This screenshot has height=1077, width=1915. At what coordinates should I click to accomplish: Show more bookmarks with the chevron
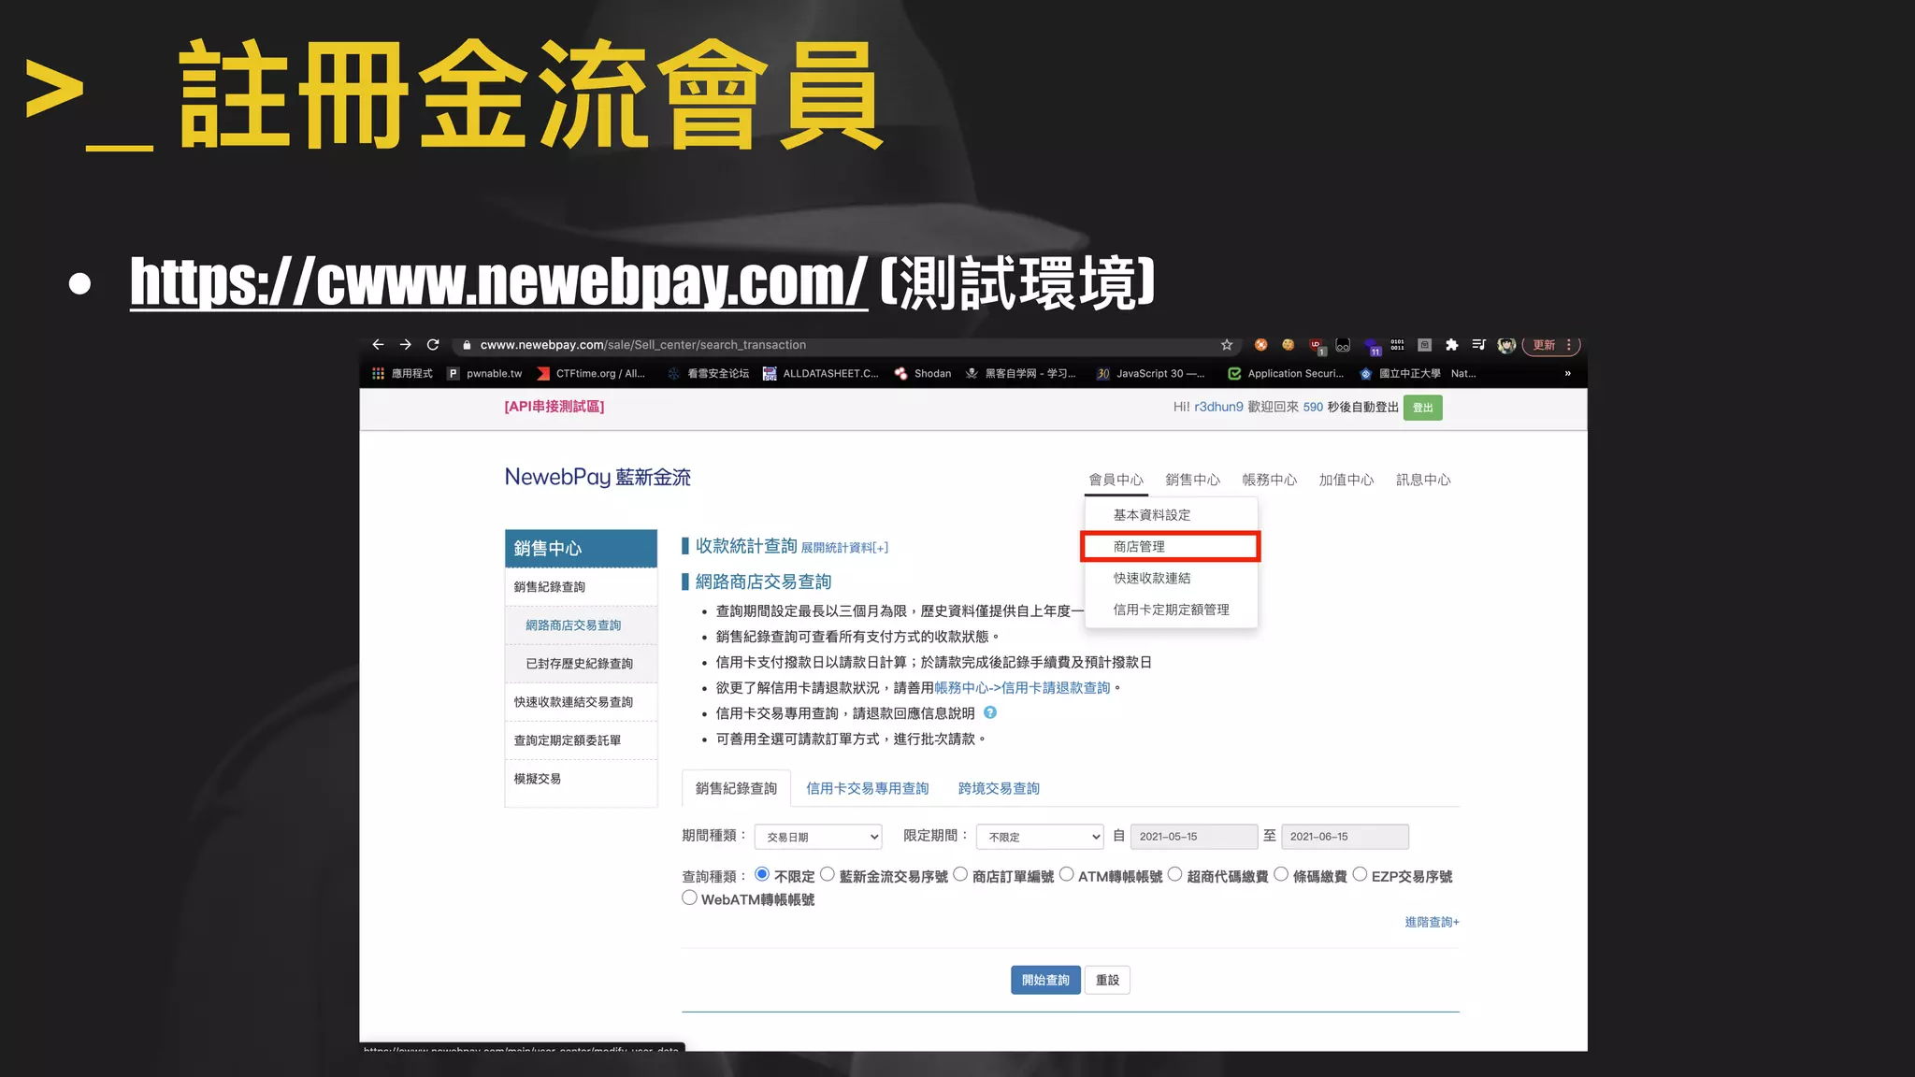pos(1568,373)
